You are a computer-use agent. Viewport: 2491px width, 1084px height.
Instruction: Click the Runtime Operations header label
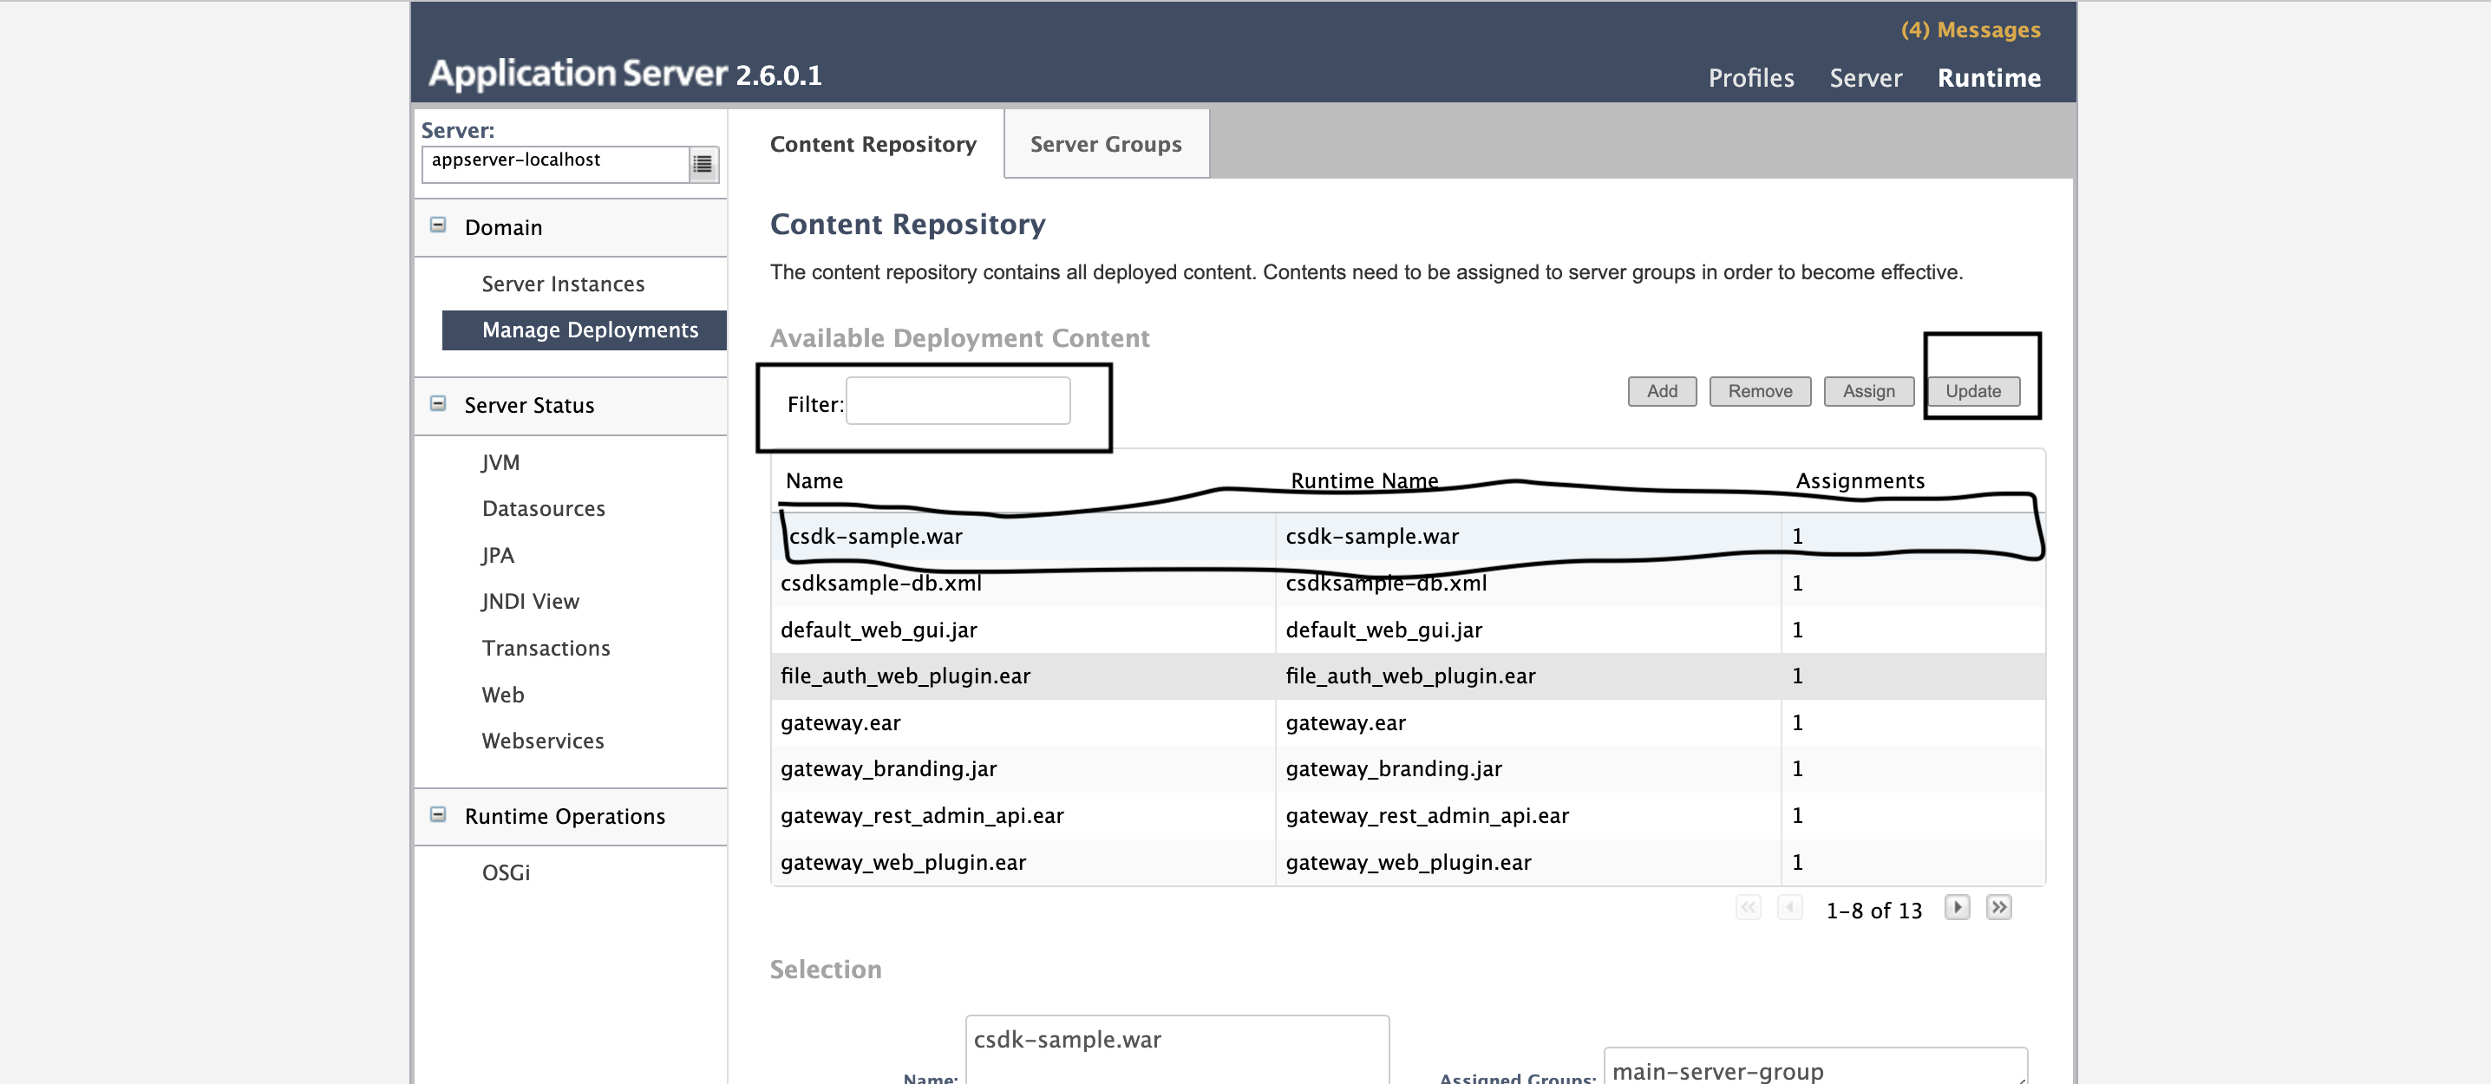tap(565, 816)
